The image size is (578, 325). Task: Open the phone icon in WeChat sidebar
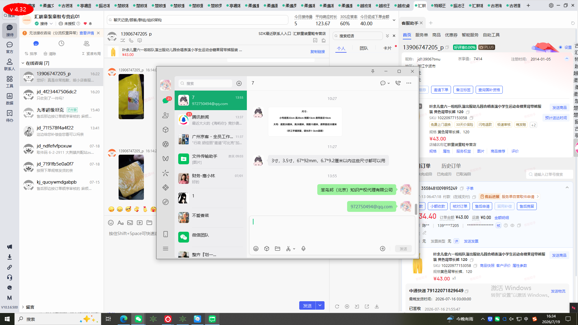(x=165, y=234)
